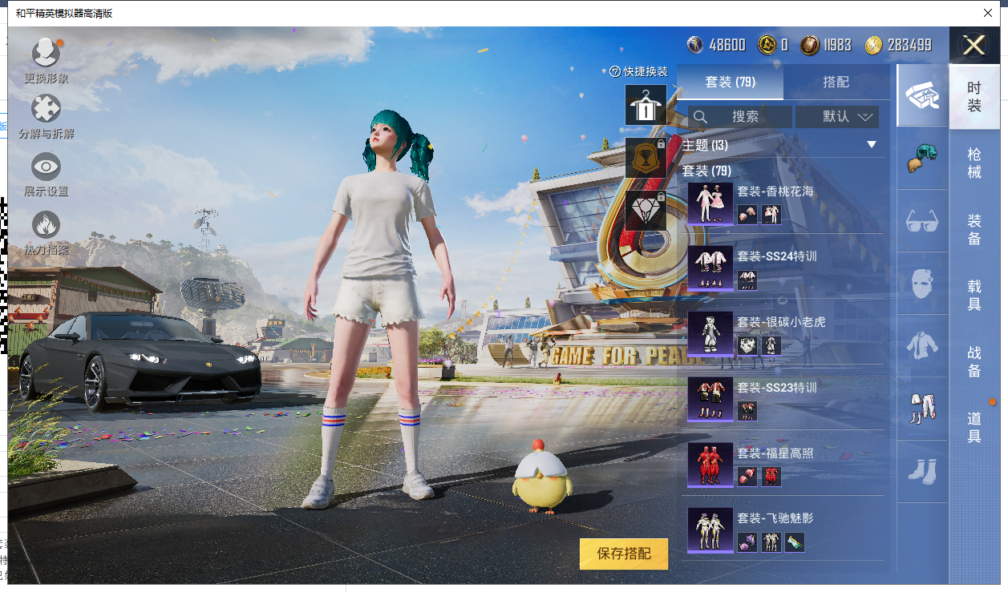This screenshot has width=1008, height=592.
Task: Open the hair/headwear category icon
Action: 922,158
